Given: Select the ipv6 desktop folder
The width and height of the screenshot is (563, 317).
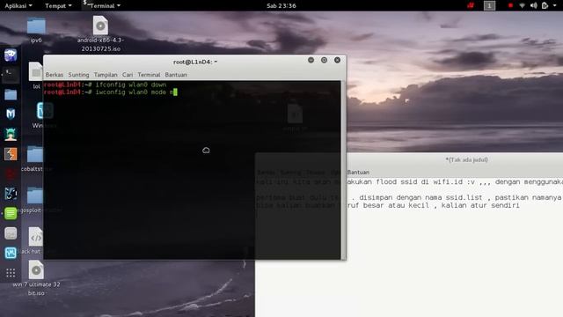Looking at the screenshot, I should [x=36, y=30].
